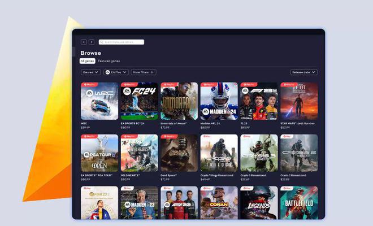
Task: Click the 'WILD HEARTS' title text
Action: tap(131, 175)
